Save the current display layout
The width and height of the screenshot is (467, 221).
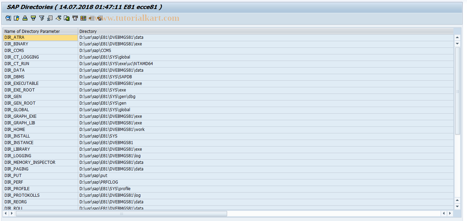(100, 18)
